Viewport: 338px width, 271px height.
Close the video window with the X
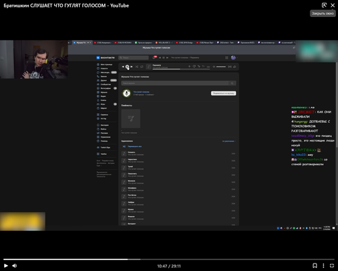point(333,5)
